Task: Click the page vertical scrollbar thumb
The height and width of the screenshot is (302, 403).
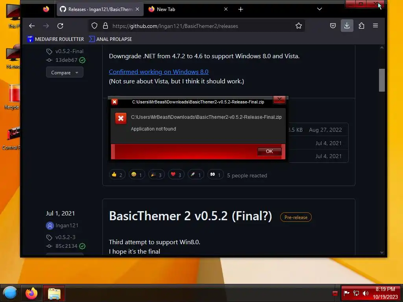Action: (382, 80)
